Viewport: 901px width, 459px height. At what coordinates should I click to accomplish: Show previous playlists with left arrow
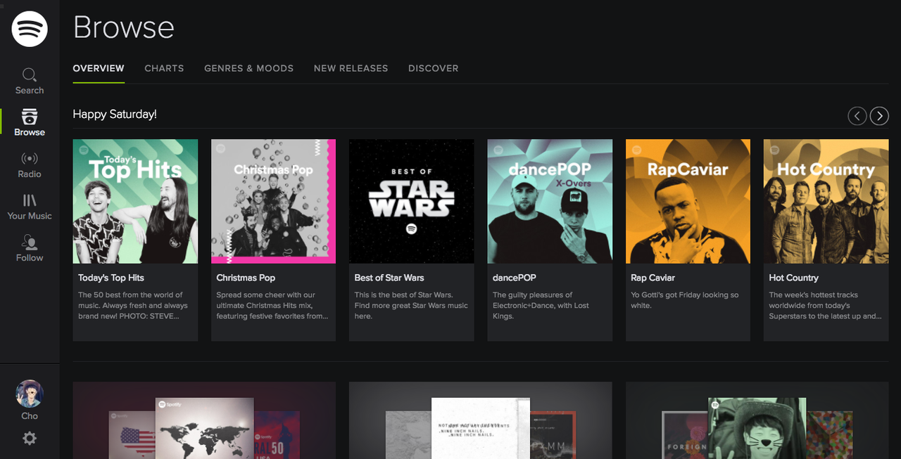857,116
